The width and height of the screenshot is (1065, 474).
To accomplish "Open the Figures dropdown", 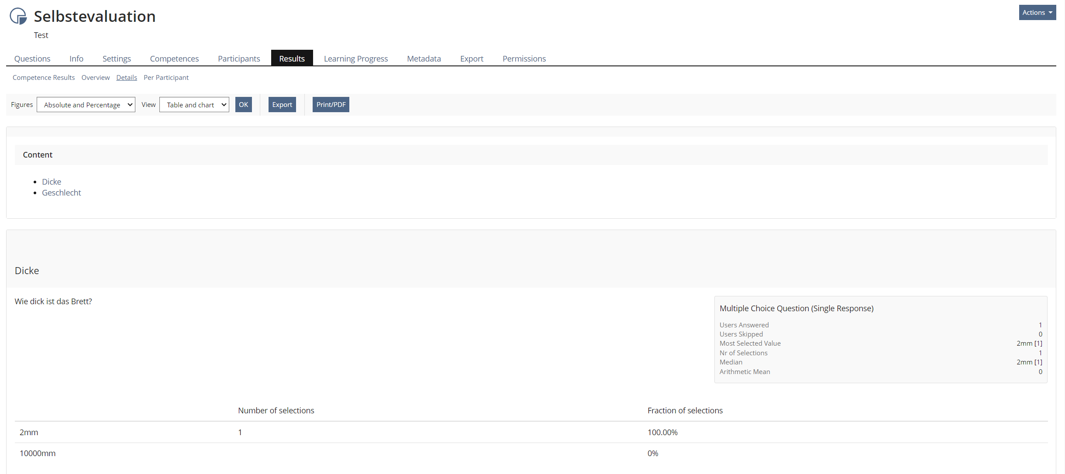I will tap(86, 105).
